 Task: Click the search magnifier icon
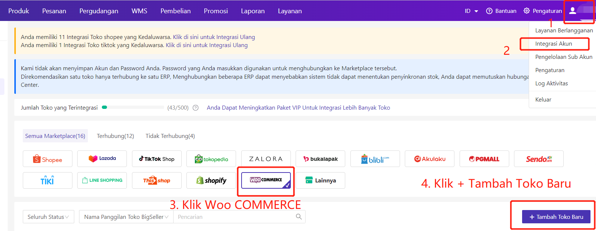click(x=299, y=217)
